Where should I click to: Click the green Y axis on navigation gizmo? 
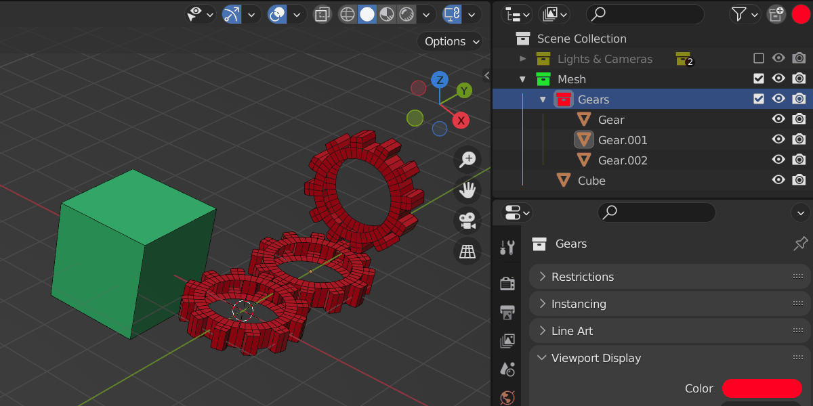(x=464, y=91)
